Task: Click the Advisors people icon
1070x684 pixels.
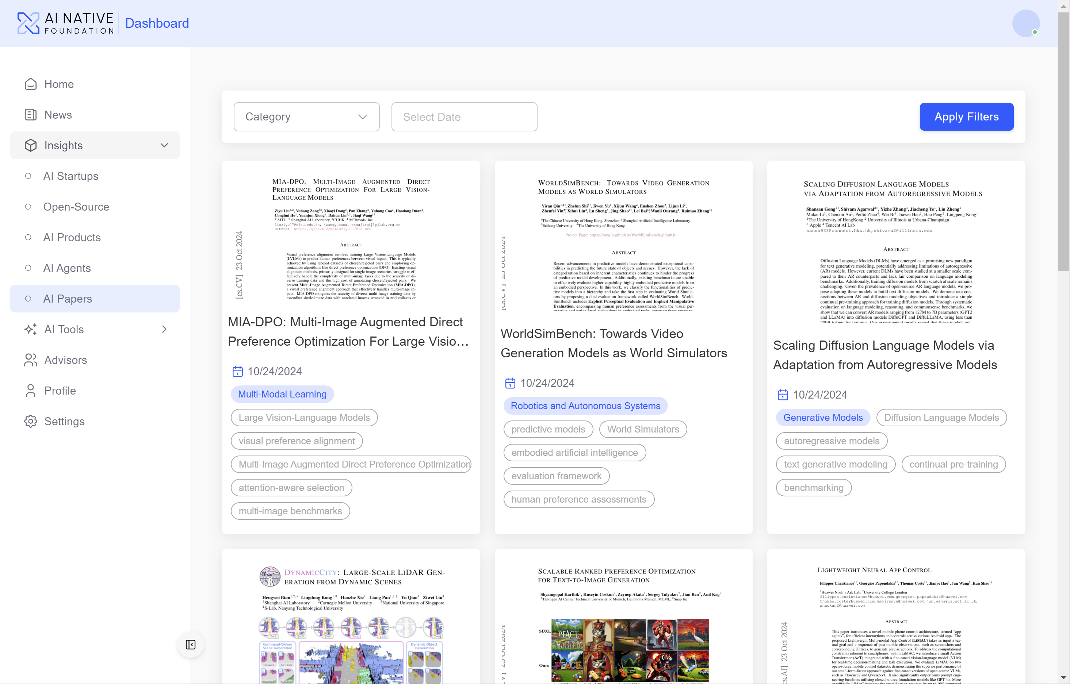Action: (30, 360)
